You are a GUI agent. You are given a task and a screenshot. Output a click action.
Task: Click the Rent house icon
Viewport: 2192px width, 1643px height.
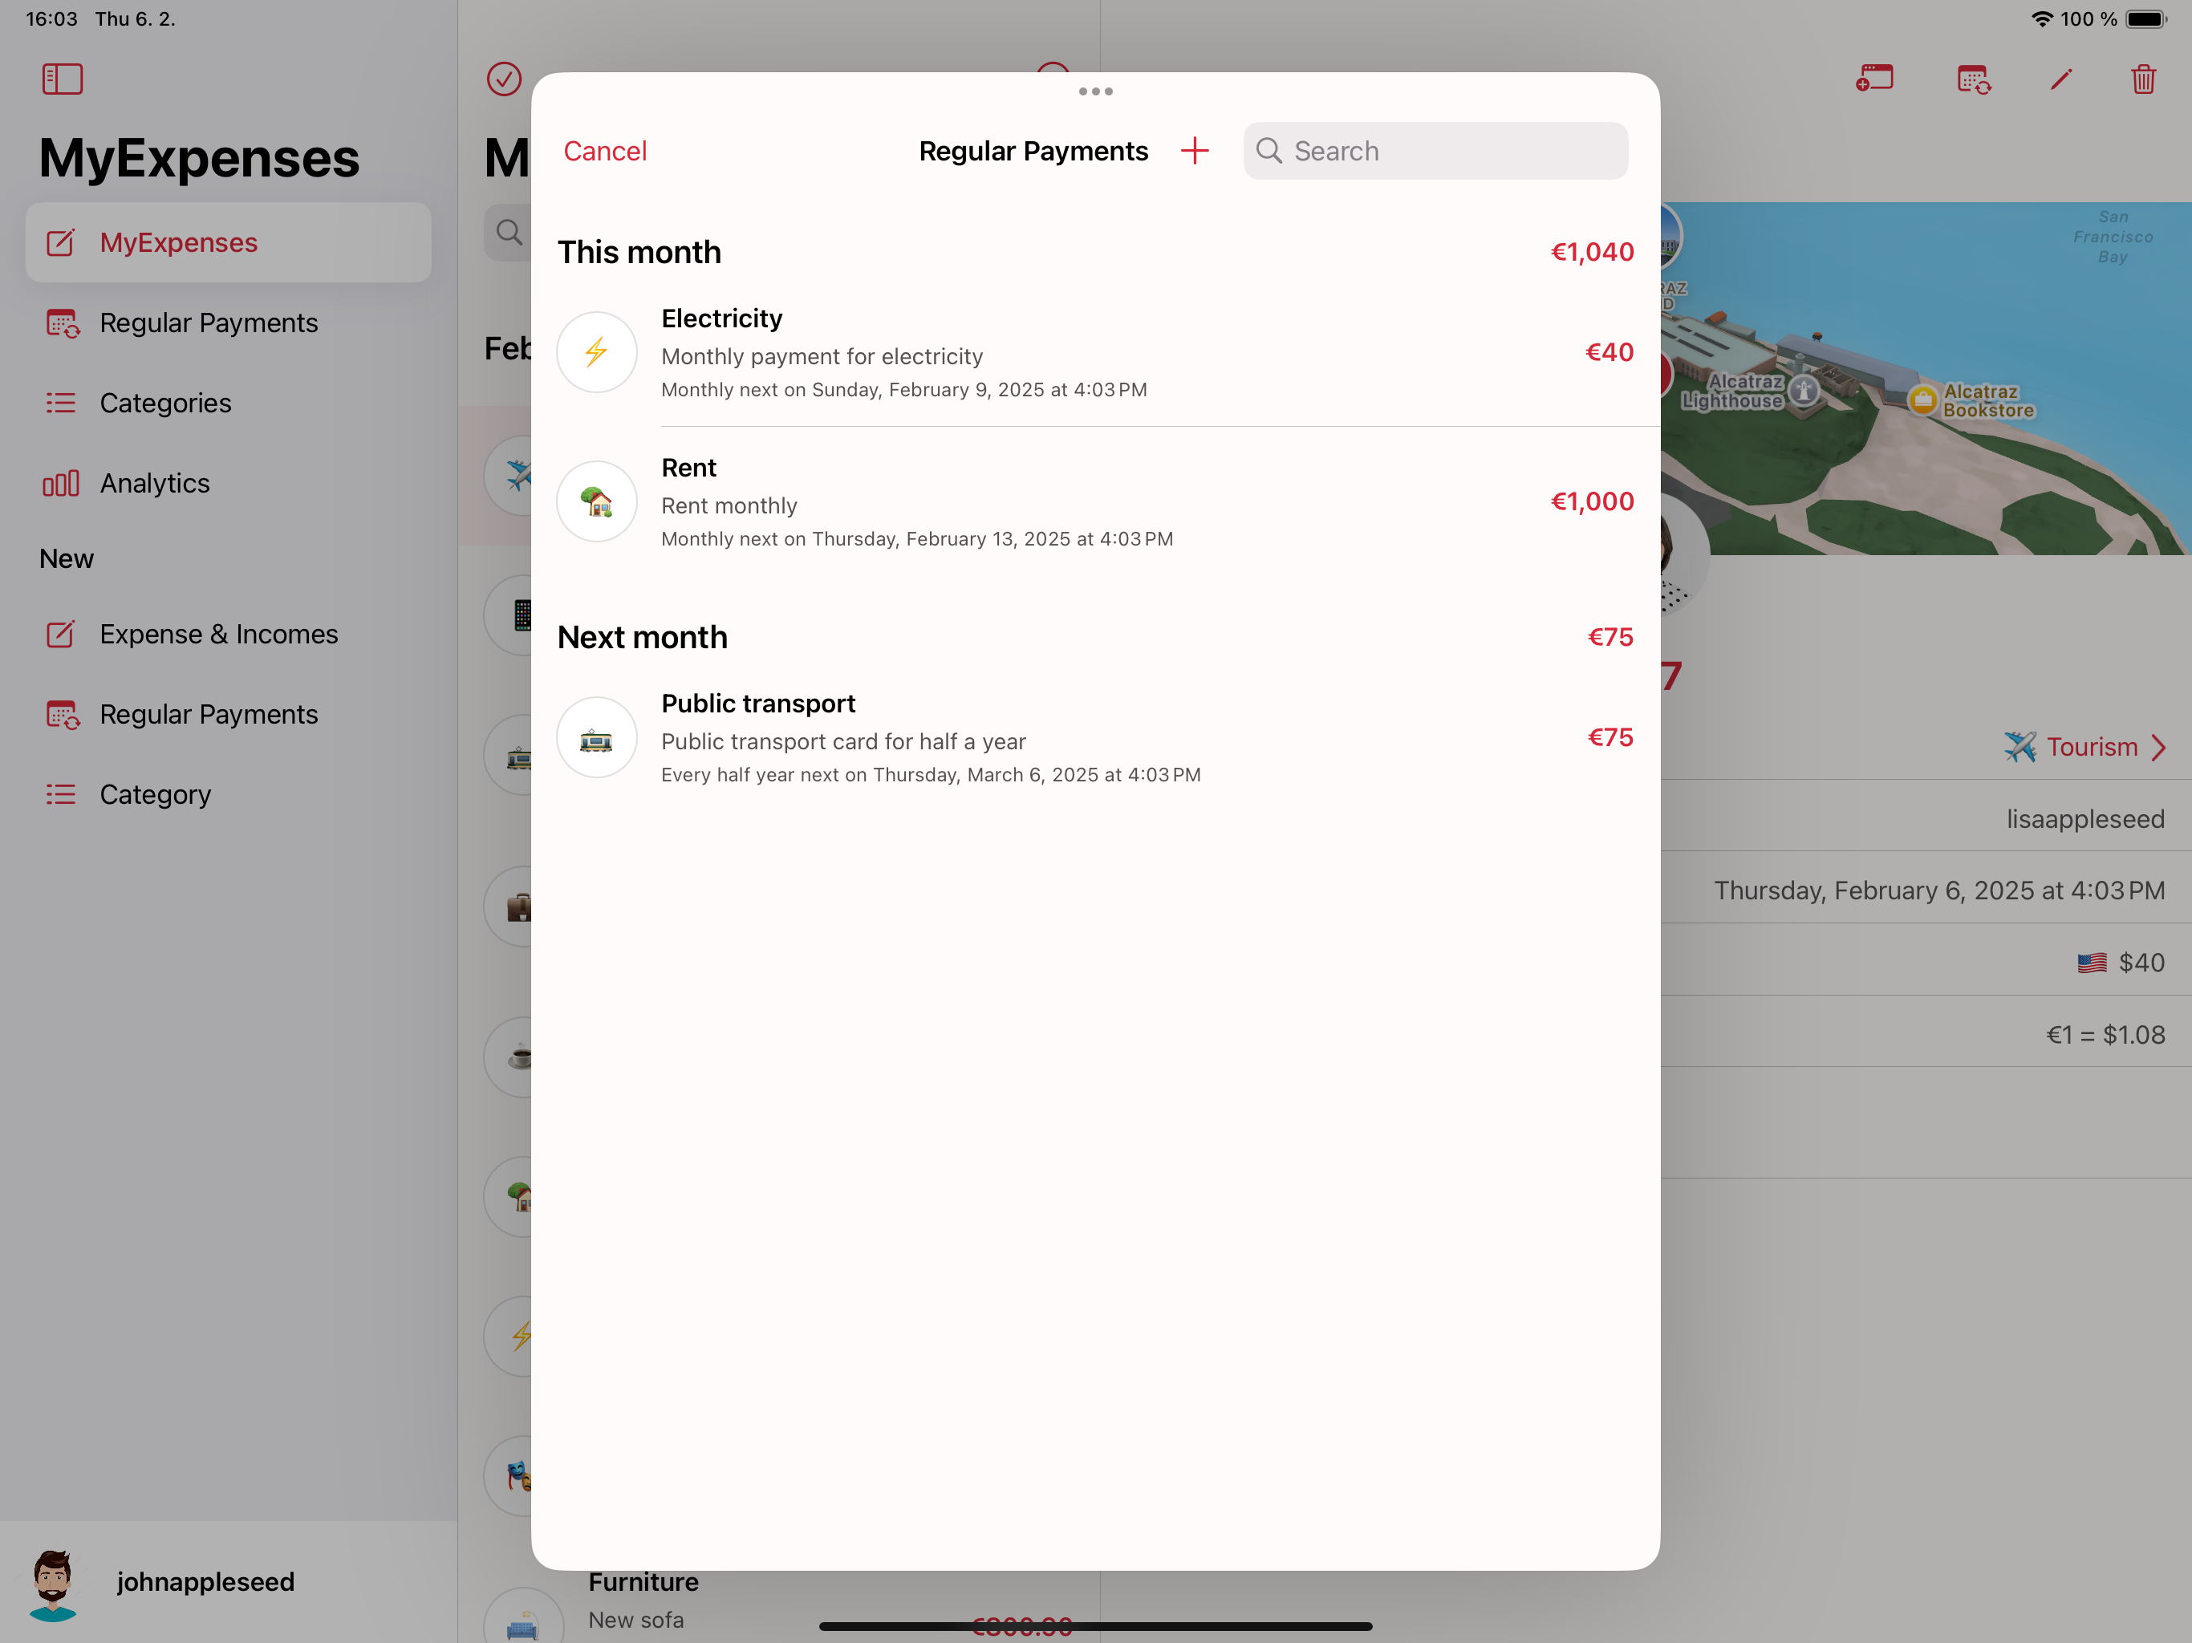pyautogui.click(x=597, y=501)
